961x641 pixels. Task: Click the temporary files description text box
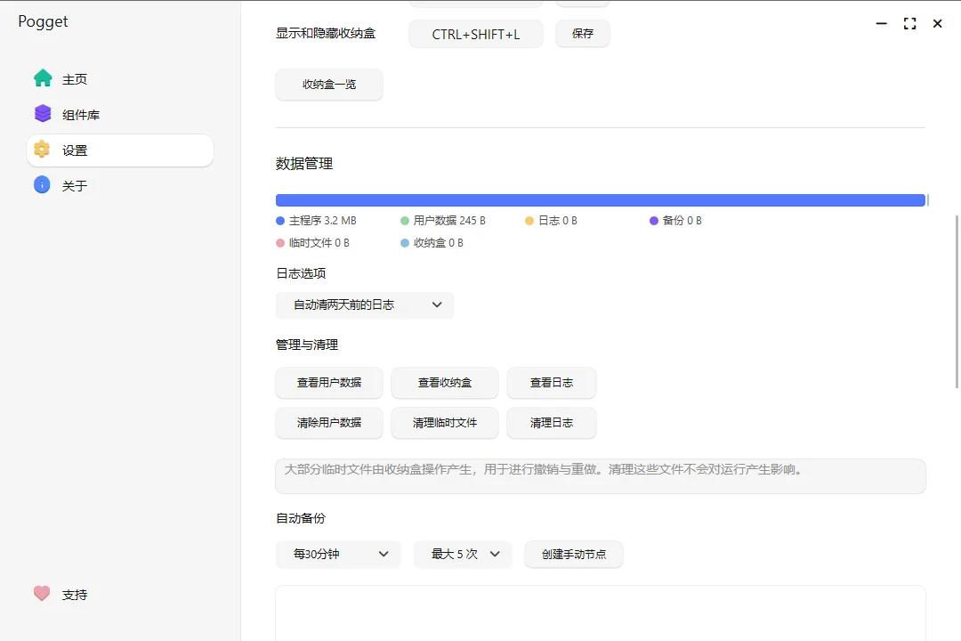pos(601,476)
